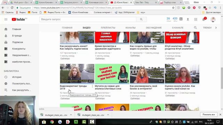Click the Введите запрос search field
The width and height of the screenshot is (223, 125).
[87, 19]
